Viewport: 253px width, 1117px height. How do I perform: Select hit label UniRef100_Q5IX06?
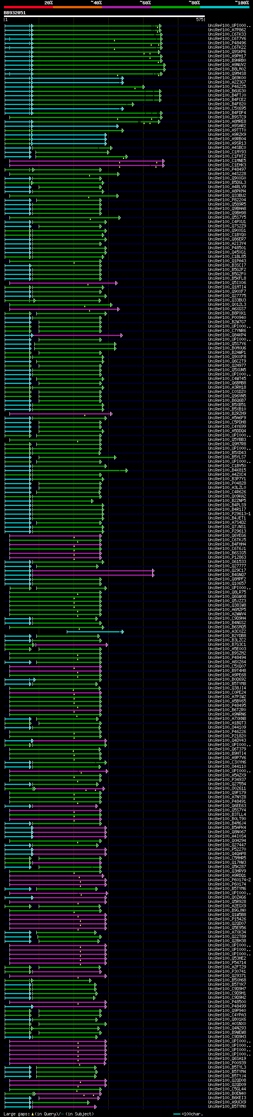227,283
